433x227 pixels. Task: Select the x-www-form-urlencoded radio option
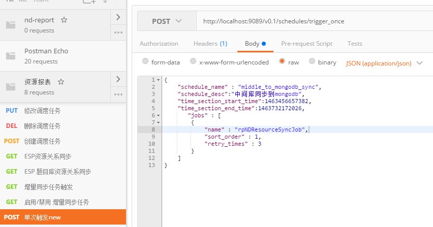click(x=193, y=61)
